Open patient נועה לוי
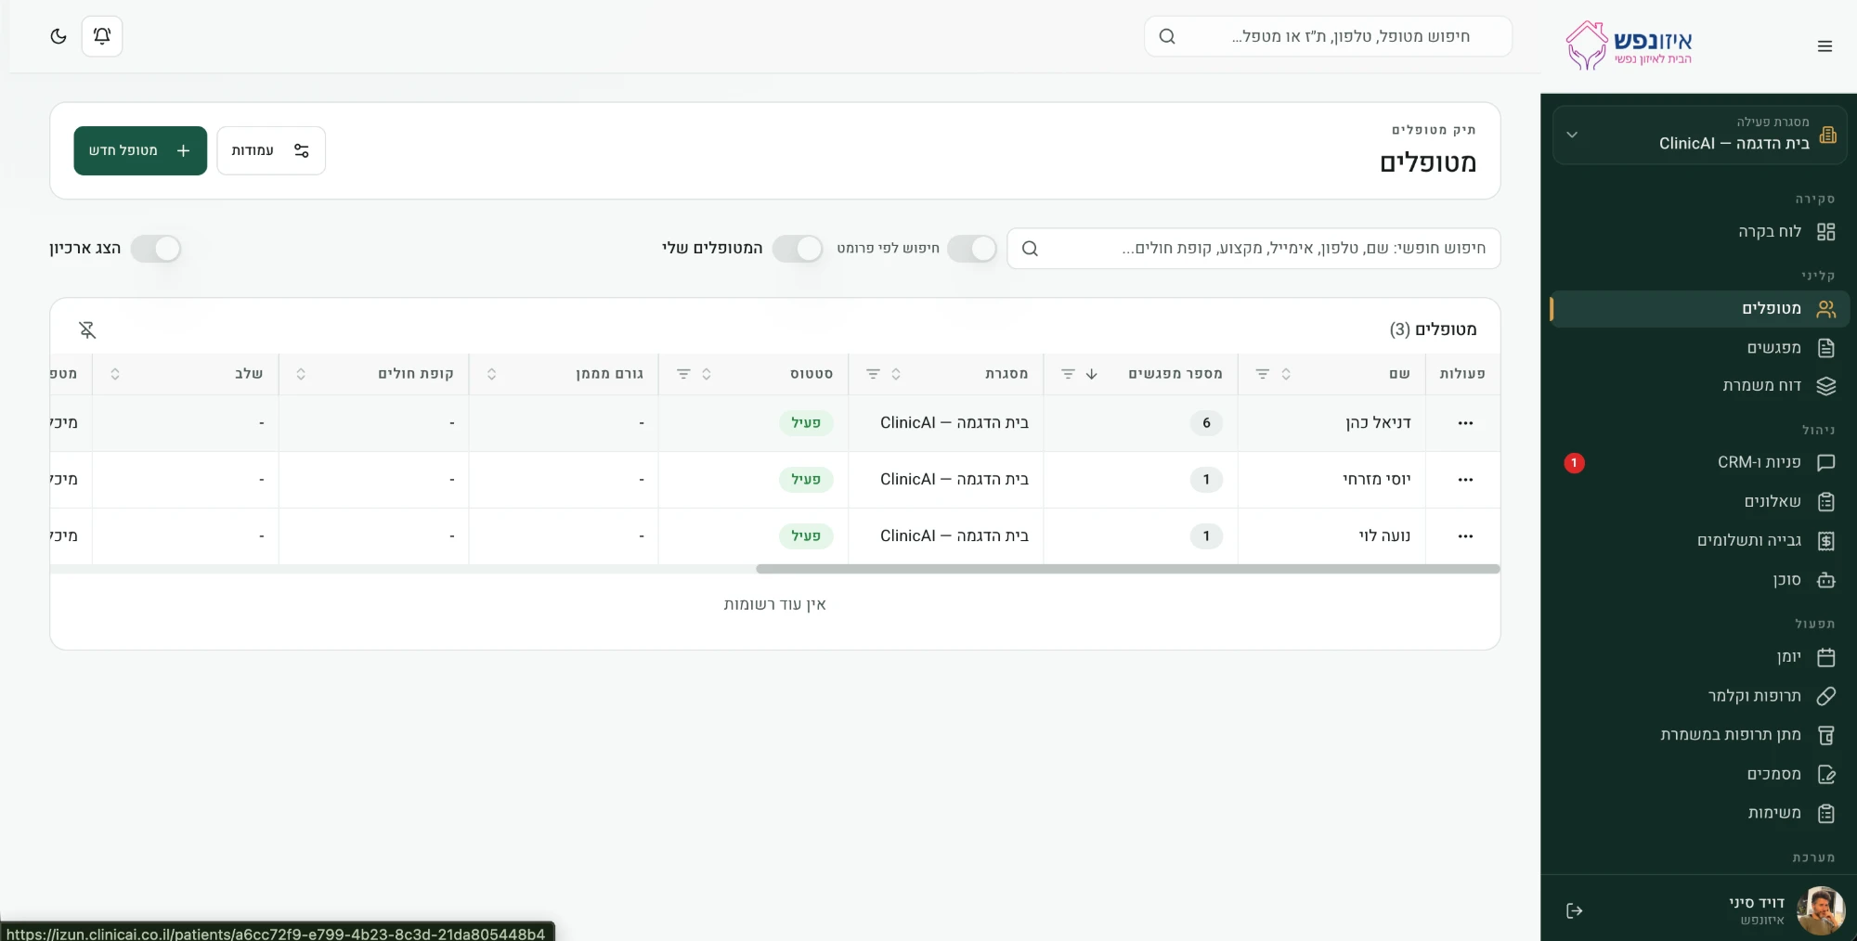 [x=1384, y=536]
